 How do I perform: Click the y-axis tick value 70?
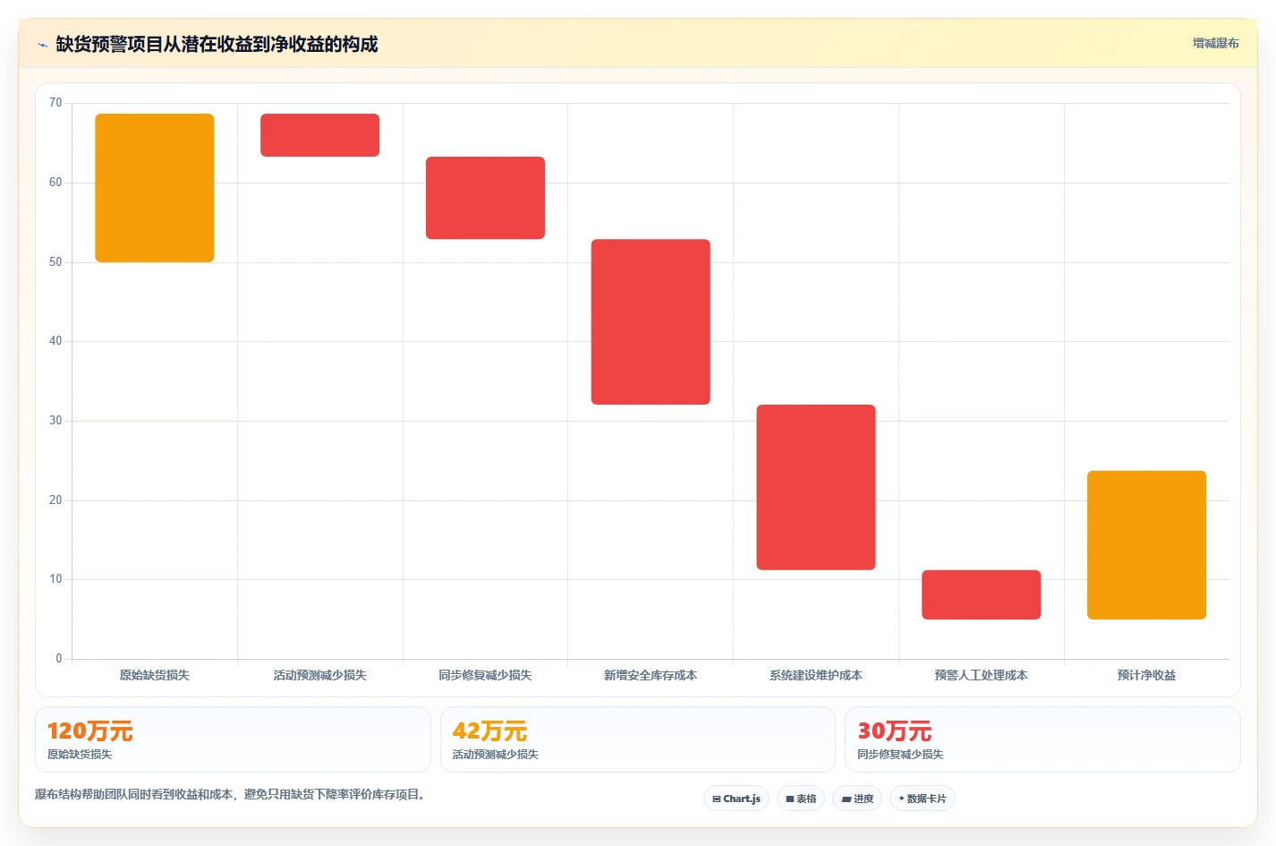click(55, 103)
